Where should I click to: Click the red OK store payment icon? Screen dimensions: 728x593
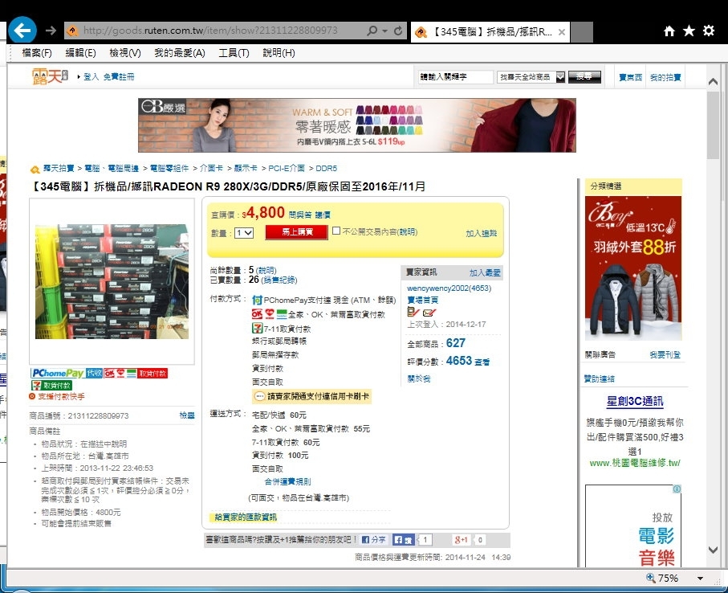coord(257,314)
